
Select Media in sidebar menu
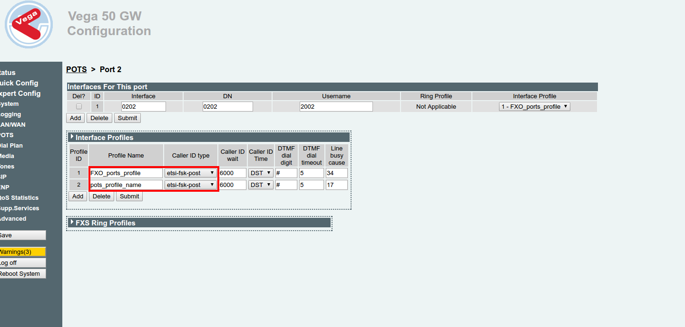point(7,156)
